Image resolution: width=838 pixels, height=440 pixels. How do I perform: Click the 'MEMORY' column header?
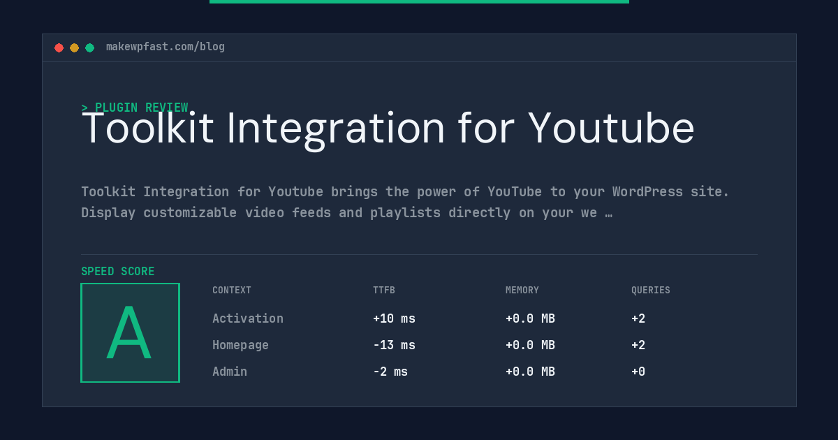click(x=522, y=291)
